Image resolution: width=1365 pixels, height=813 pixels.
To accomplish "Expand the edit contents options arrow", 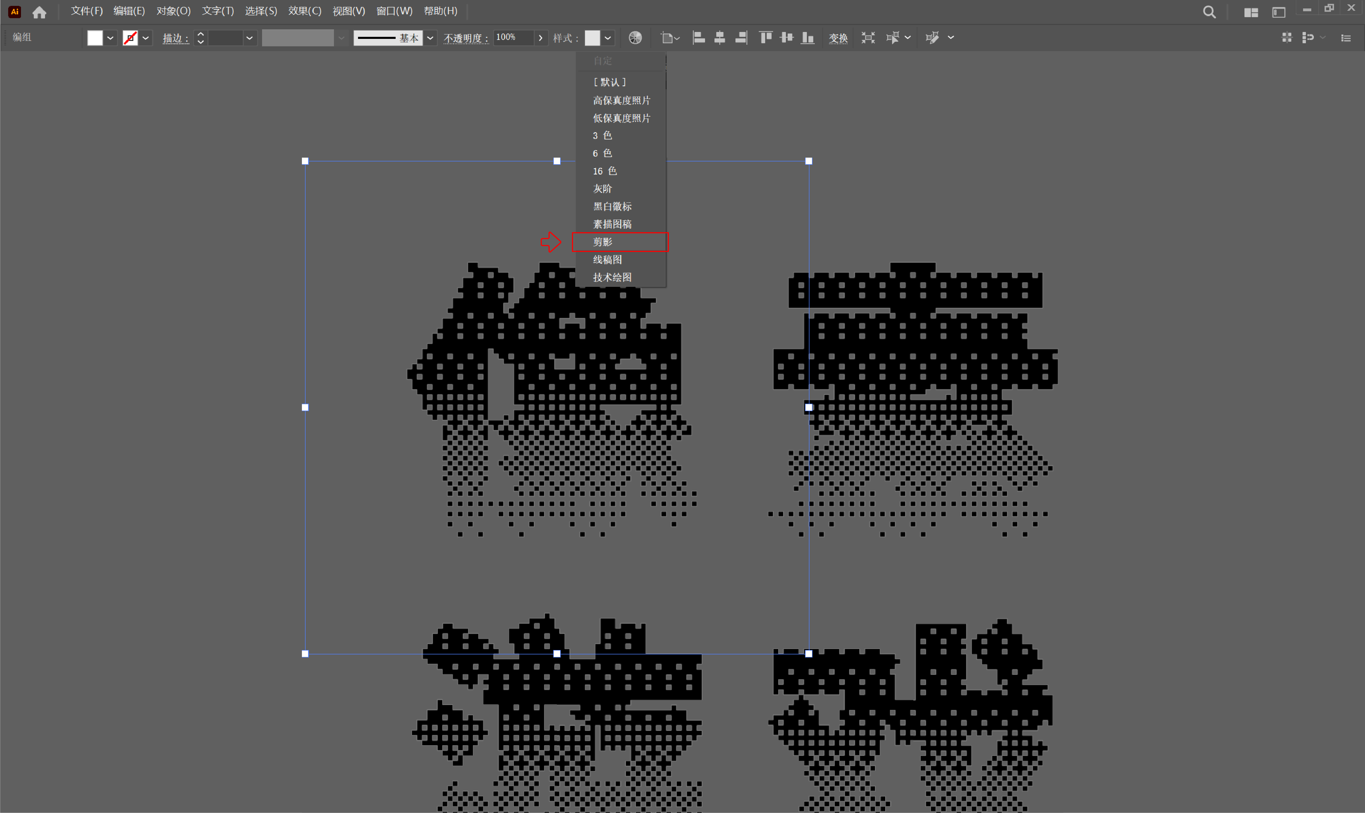I will [x=951, y=38].
